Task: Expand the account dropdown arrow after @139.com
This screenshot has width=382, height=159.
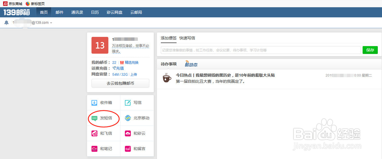Action: click(x=51, y=23)
